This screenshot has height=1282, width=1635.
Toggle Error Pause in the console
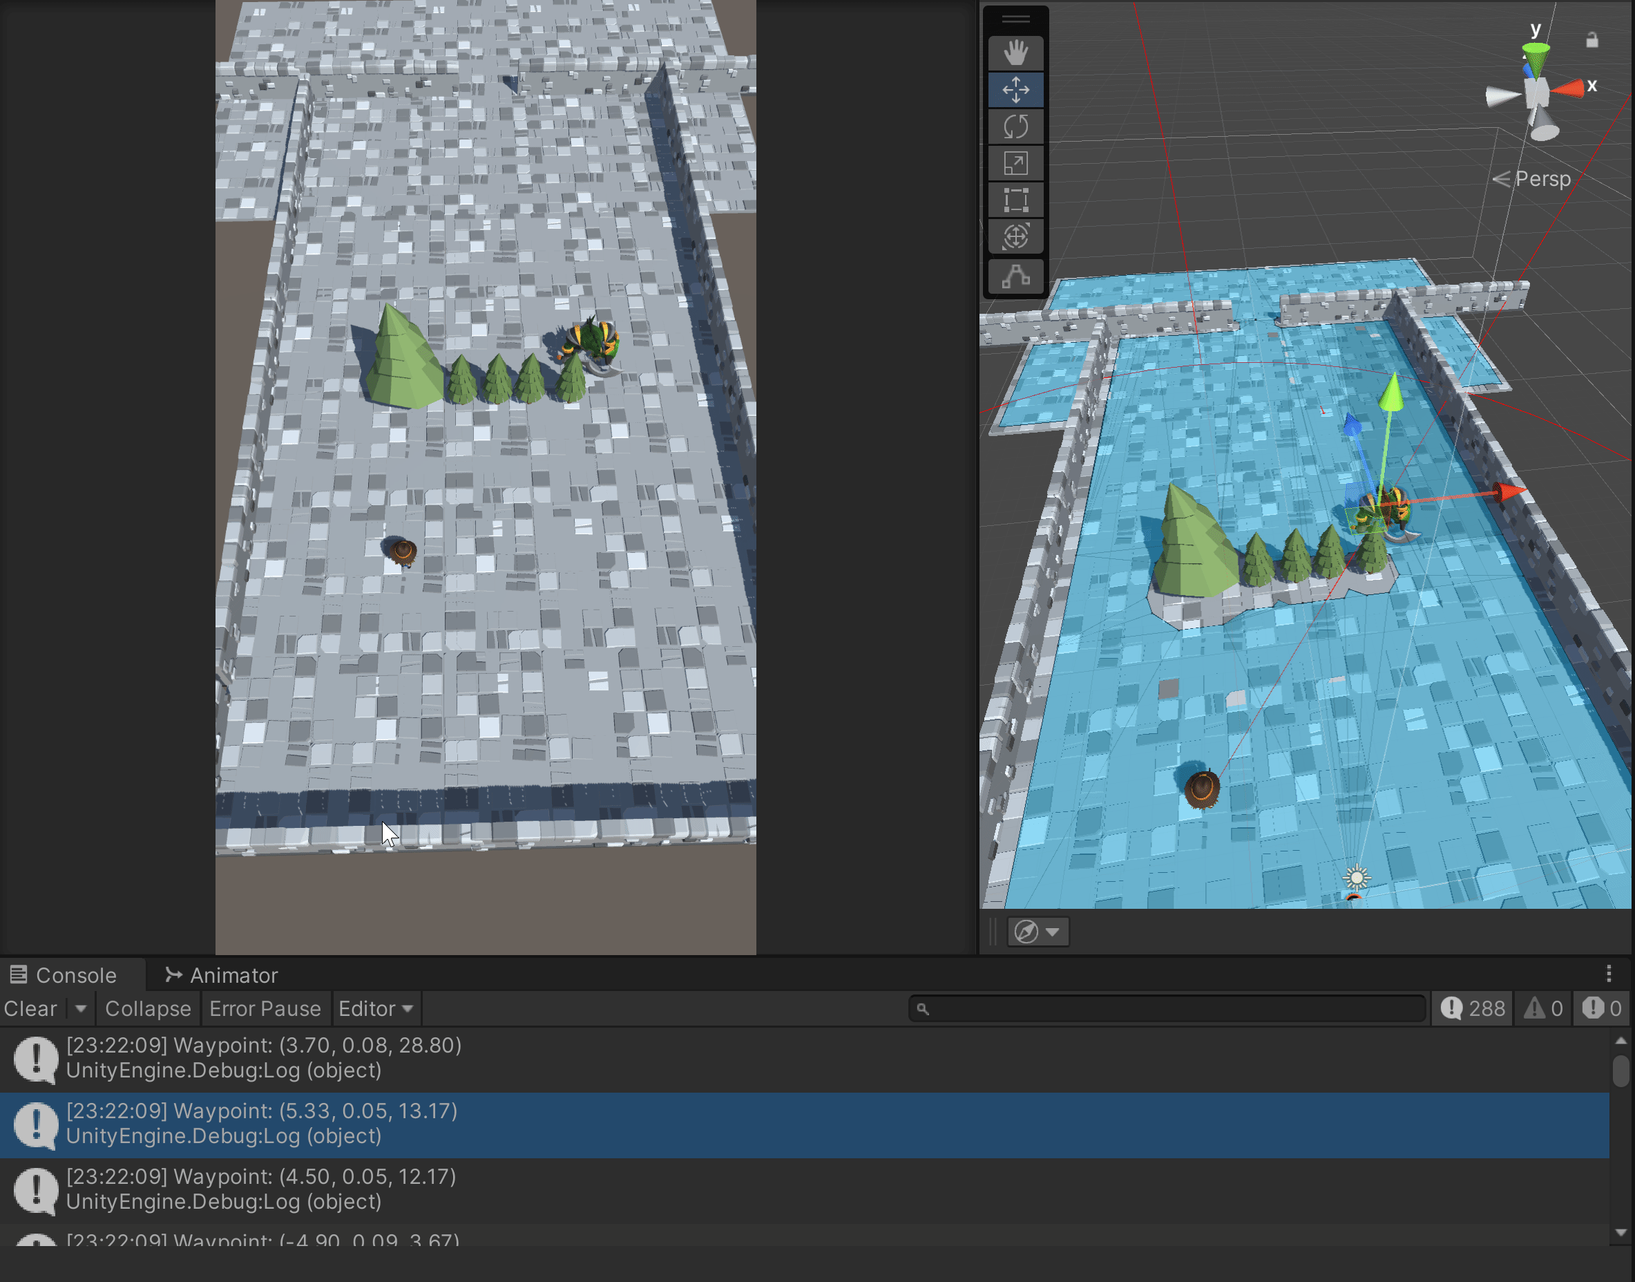click(x=265, y=1008)
